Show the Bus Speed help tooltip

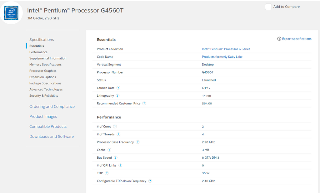coord(116,157)
